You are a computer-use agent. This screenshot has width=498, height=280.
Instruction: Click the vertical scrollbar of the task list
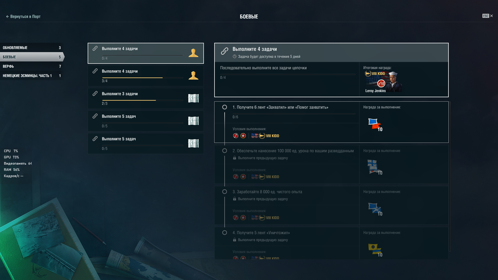(x=450, y=176)
